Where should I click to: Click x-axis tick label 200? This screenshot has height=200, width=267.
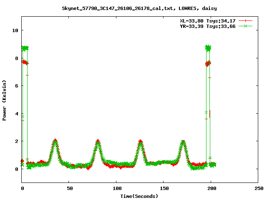pos(212,188)
